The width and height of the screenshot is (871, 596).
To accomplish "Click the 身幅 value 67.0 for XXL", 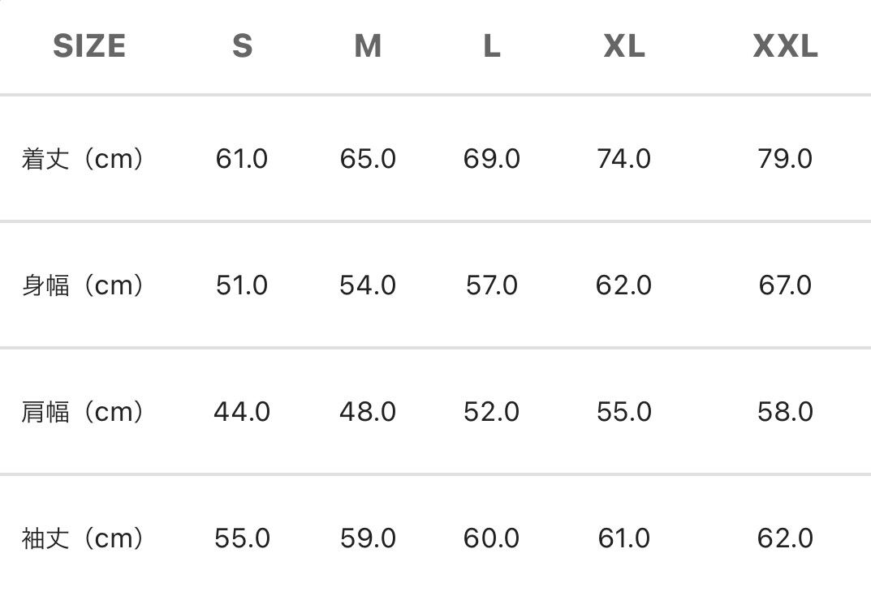I will pyautogui.click(x=785, y=285).
